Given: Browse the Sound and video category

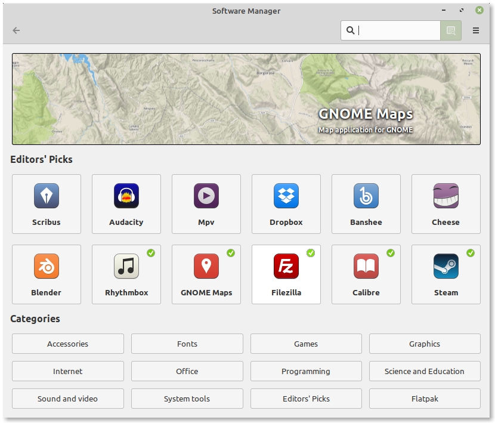Looking at the screenshot, I should tap(68, 399).
